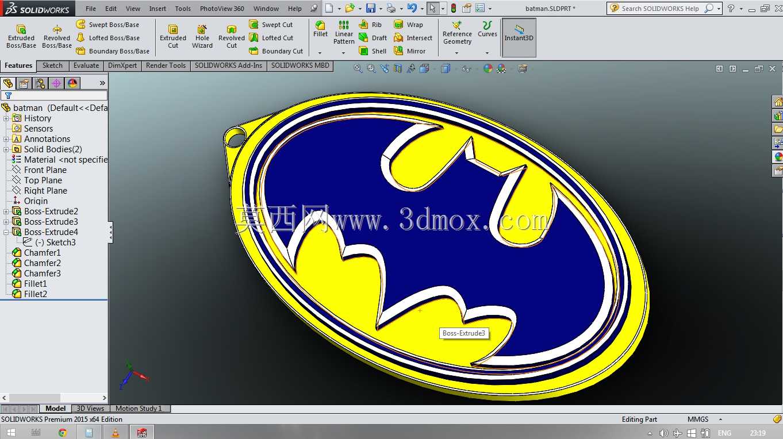783x439 pixels.
Task: Open VLC media player from the taskbar
Action: coord(116,433)
